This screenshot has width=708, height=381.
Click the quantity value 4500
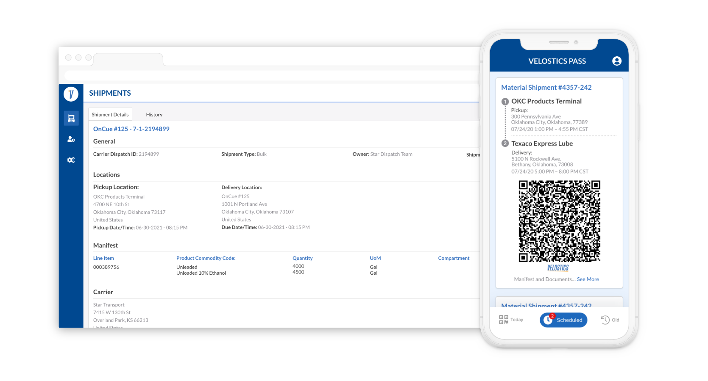coord(298,272)
